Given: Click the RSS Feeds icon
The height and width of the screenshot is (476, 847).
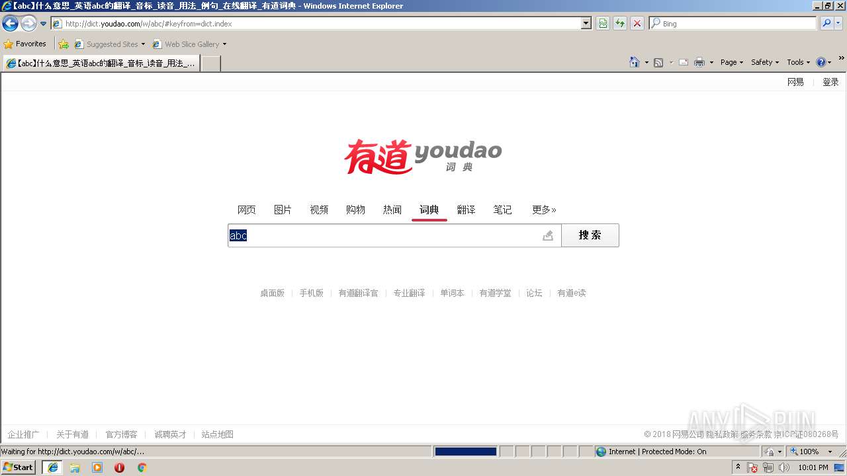Looking at the screenshot, I should (658, 62).
